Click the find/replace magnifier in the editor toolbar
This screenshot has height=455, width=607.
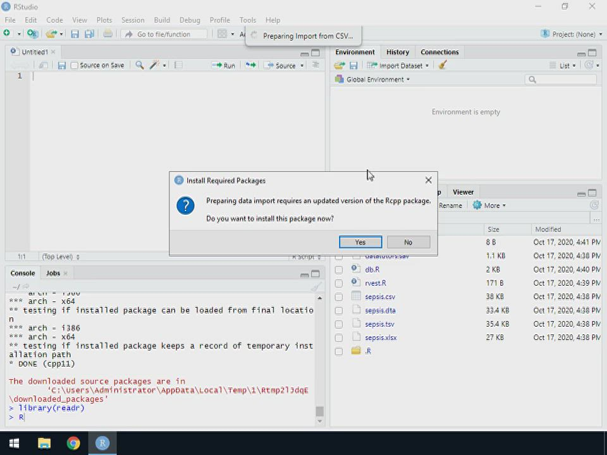pos(139,65)
